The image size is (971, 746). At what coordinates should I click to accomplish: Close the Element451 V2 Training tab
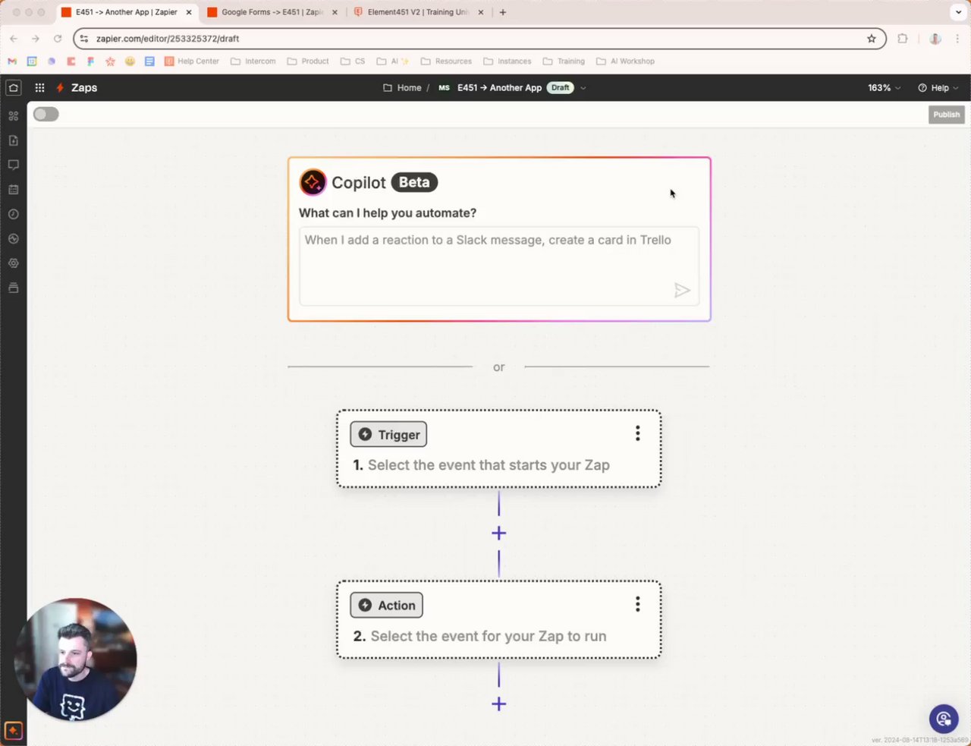(480, 12)
